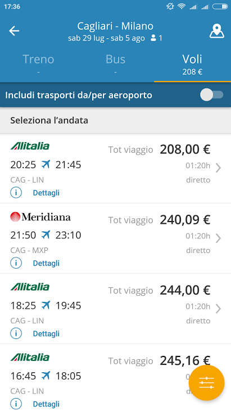Switch to the Bus tab
231x411 pixels.
pyautogui.click(x=116, y=64)
